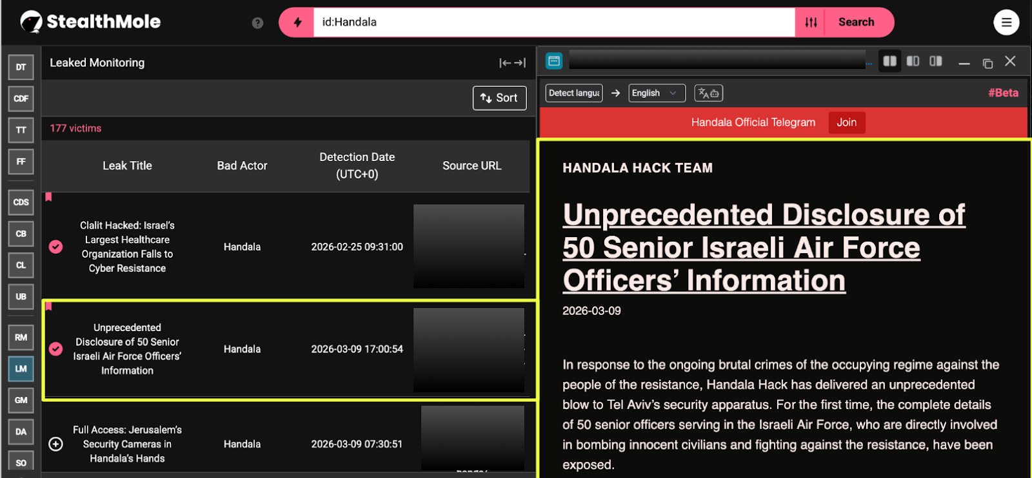Toggle checkmark on the Clalit Hacked row
1032x478 pixels.
pos(56,247)
